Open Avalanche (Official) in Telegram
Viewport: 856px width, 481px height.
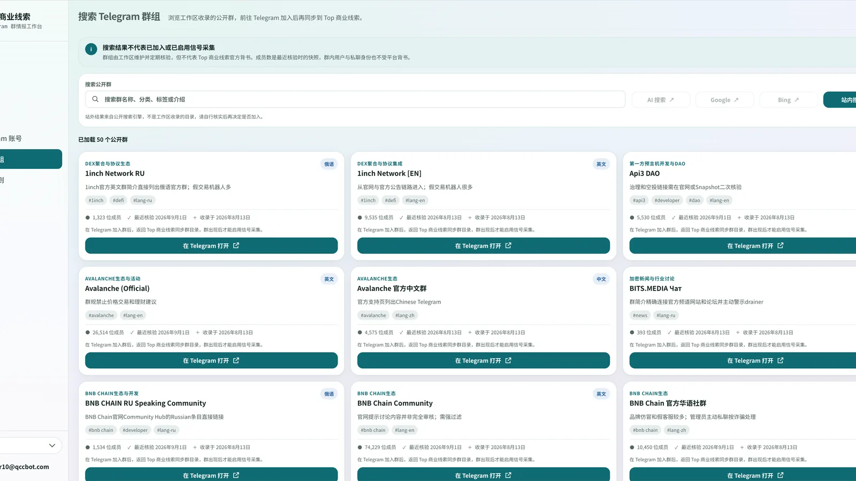click(211, 361)
